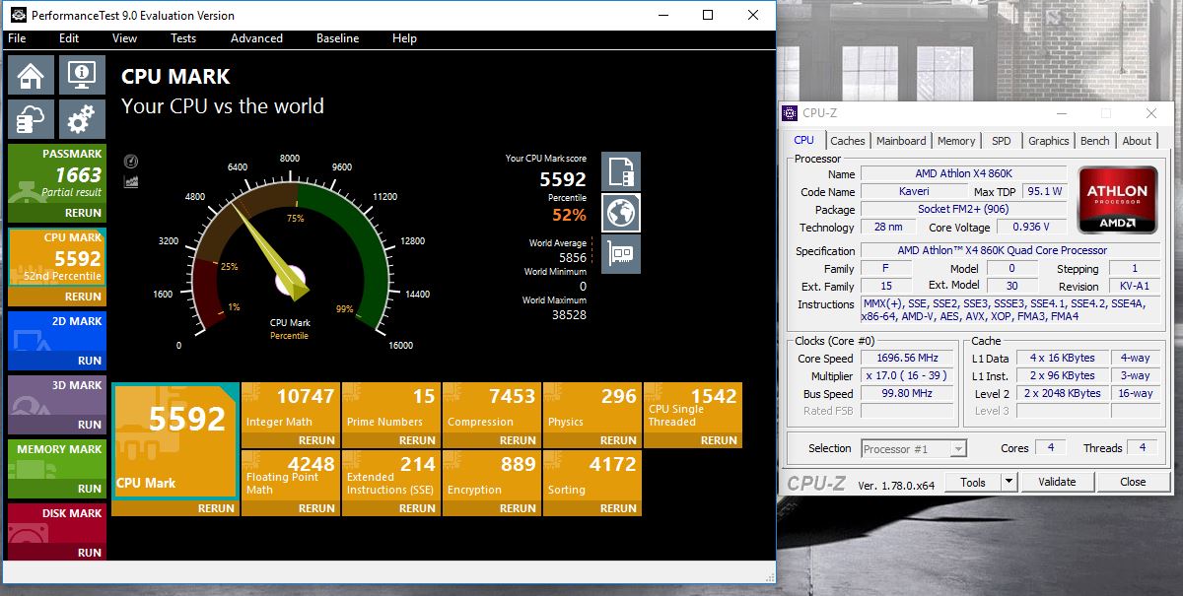Open the System Information monitor icon
The width and height of the screenshot is (1183, 596).
click(81, 75)
